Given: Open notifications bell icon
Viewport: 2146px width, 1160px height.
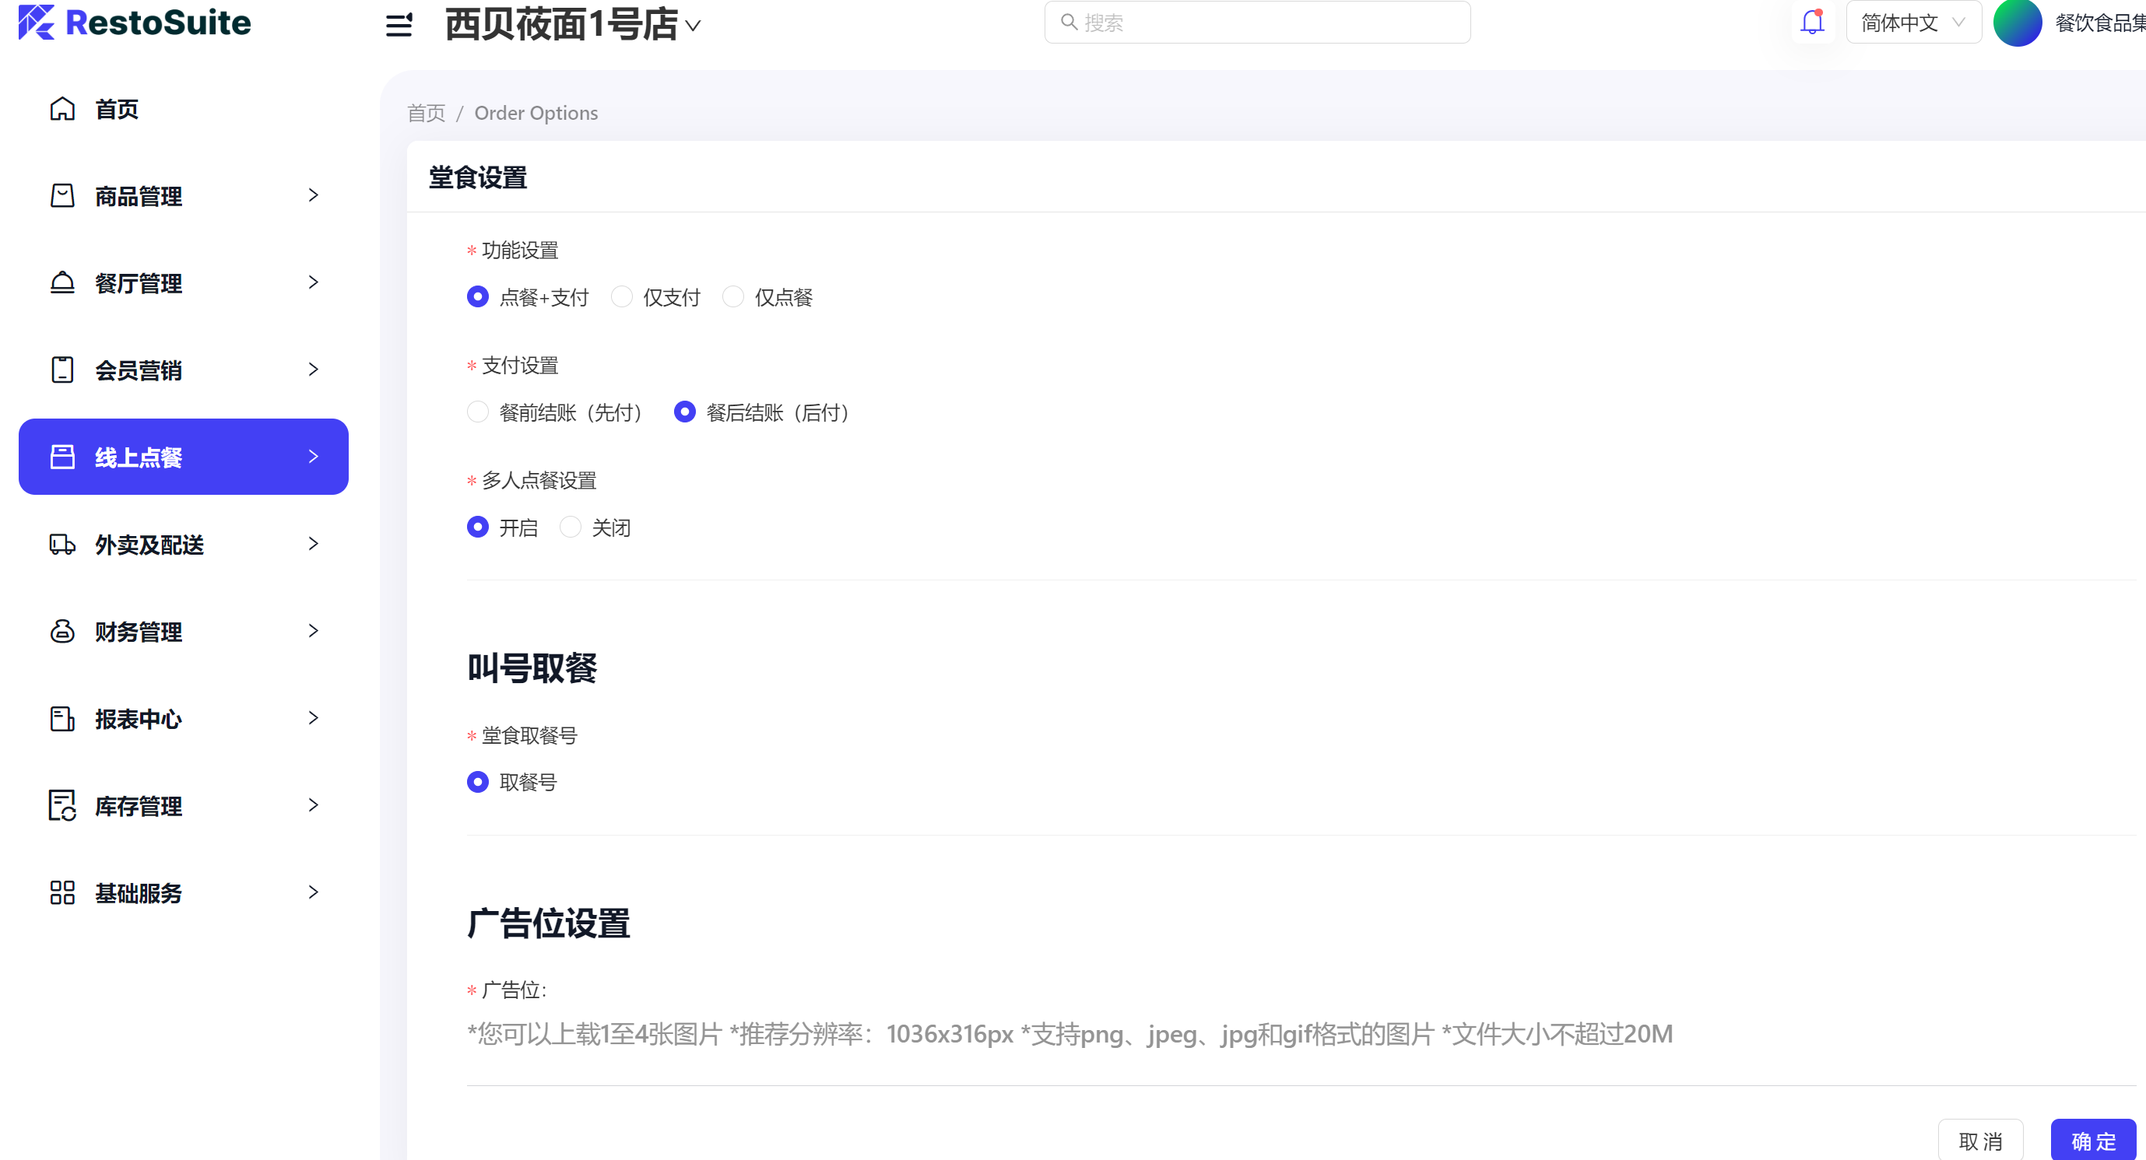Looking at the screenshot, I should pos(1812,22).
